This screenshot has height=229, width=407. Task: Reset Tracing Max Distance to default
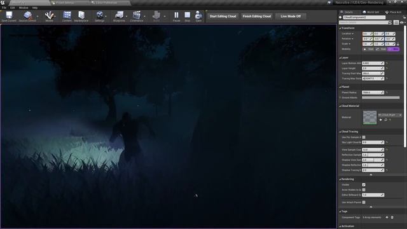click(387, 78)
